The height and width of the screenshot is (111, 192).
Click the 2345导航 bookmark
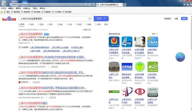[x=56, y=12]
